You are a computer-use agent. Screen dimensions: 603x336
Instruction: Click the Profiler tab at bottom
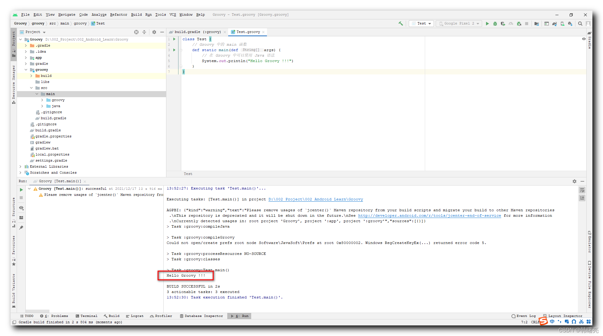click(x=164, y=316)
